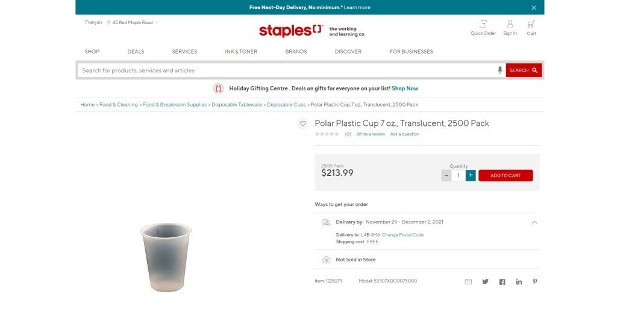Image resolution: width=617 pixels, height=315 pixels.
Task: Share product on Facebook
Action: tap(502, 281)
